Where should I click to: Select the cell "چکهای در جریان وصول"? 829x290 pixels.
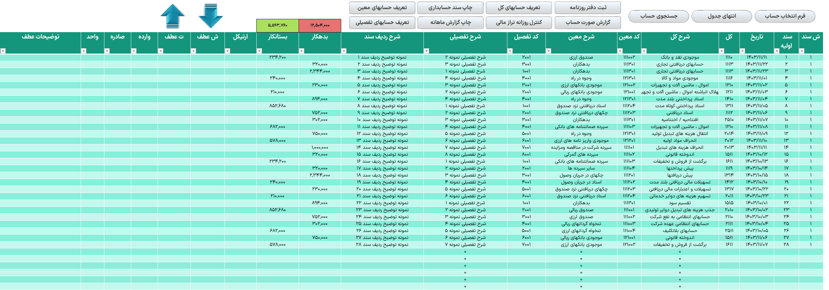[581, 175]
